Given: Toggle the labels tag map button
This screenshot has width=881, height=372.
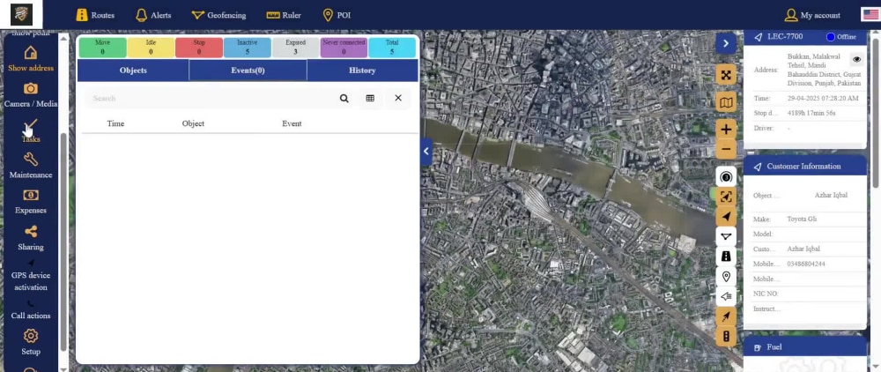Looking at the screenshot, I should (726, 296).
